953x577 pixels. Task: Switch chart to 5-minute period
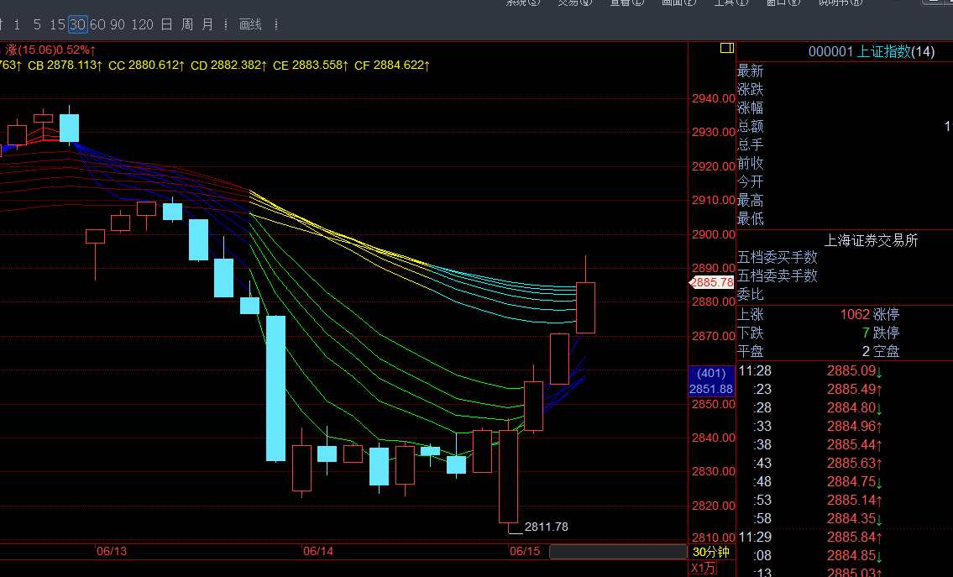tap(37, 24)
